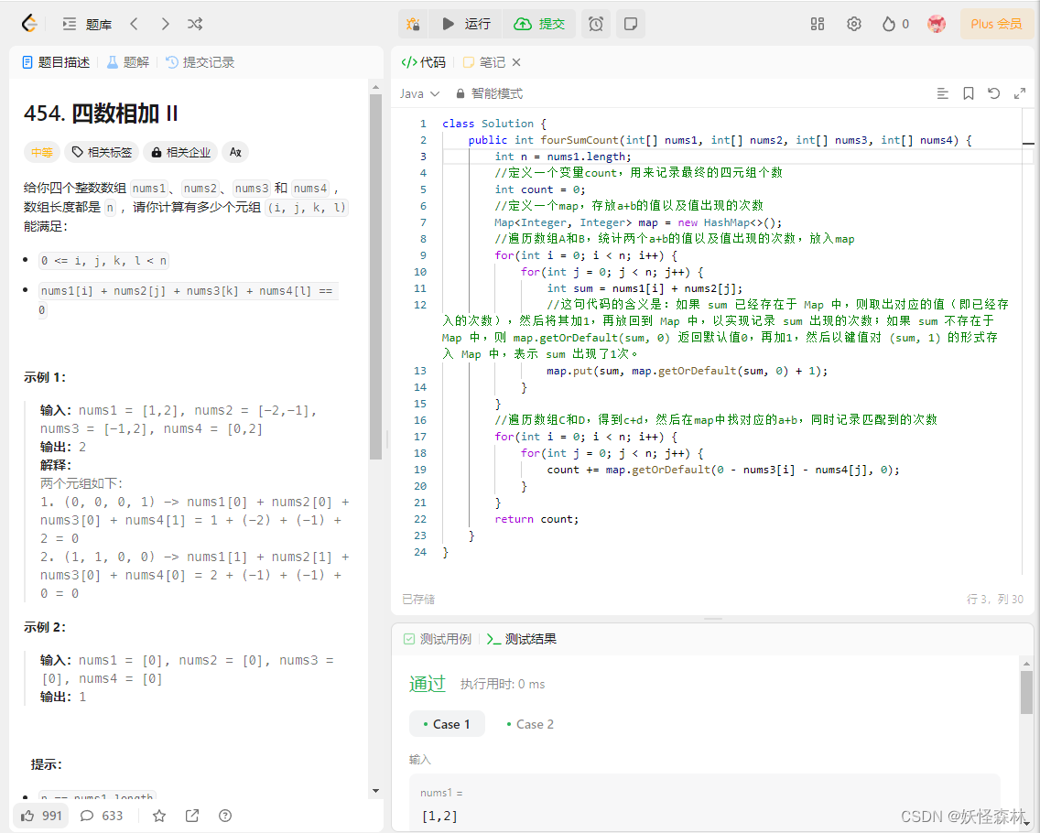
Task: Select the 笔记 tab
Action: tap(484, 62)
